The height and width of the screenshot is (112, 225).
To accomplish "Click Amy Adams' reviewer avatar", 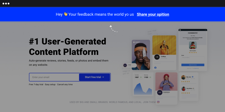I will click(183, 88).
